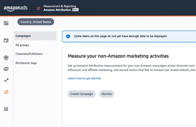Click the orange bar chart sidebar icon
The image size is (196, 127).
point(6,92)
